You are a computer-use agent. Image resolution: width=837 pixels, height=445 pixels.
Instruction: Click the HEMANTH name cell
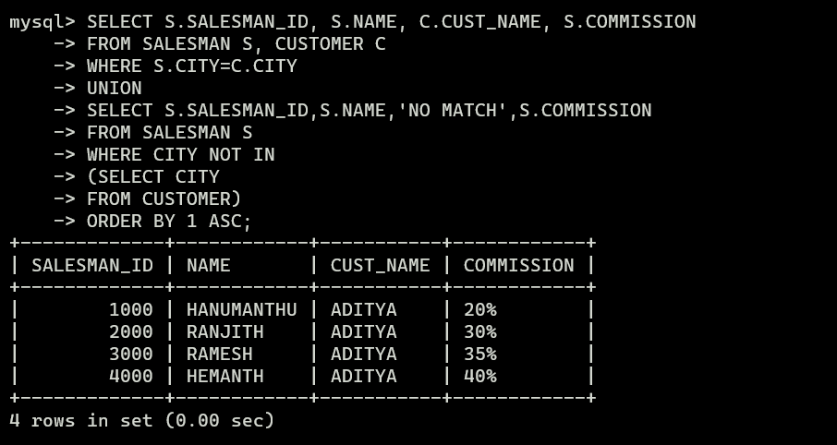click(224, 376)
